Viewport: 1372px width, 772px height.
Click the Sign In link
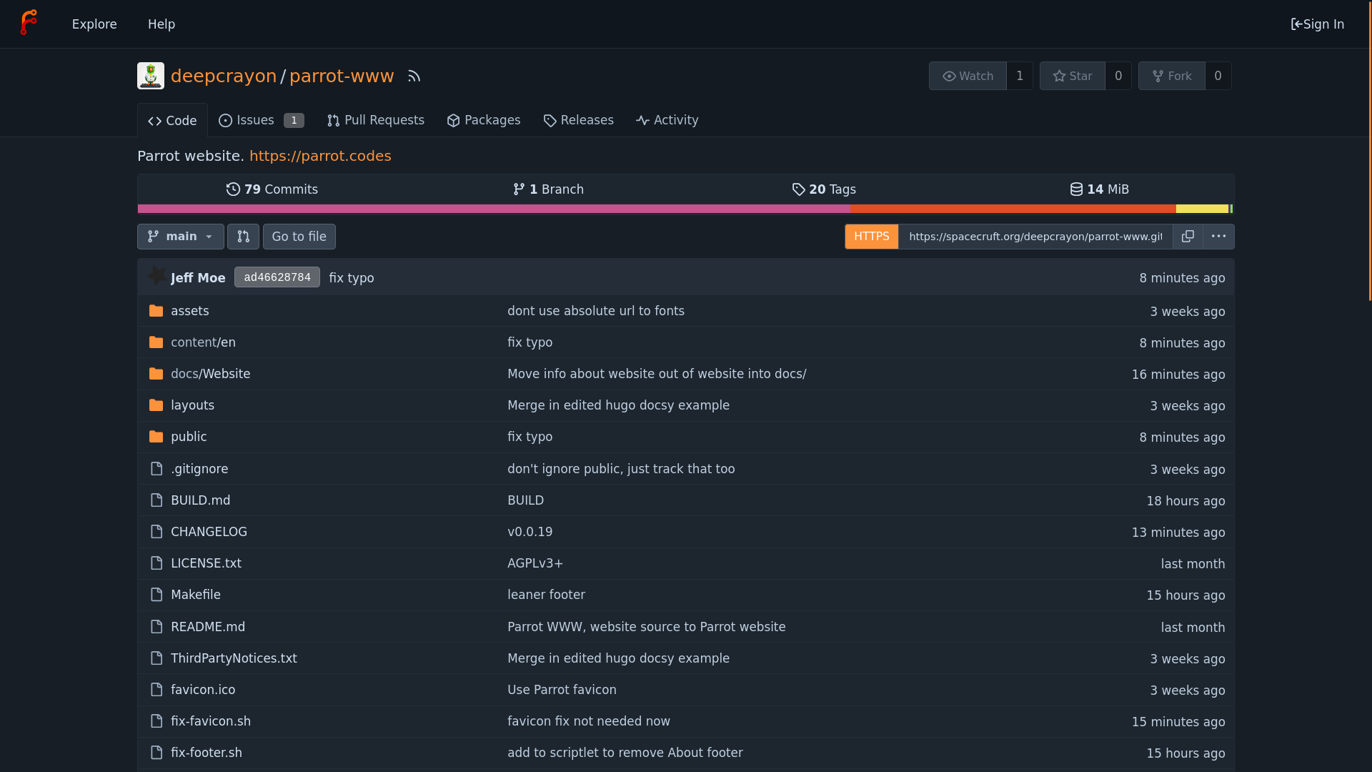[x=1318, y=24]
